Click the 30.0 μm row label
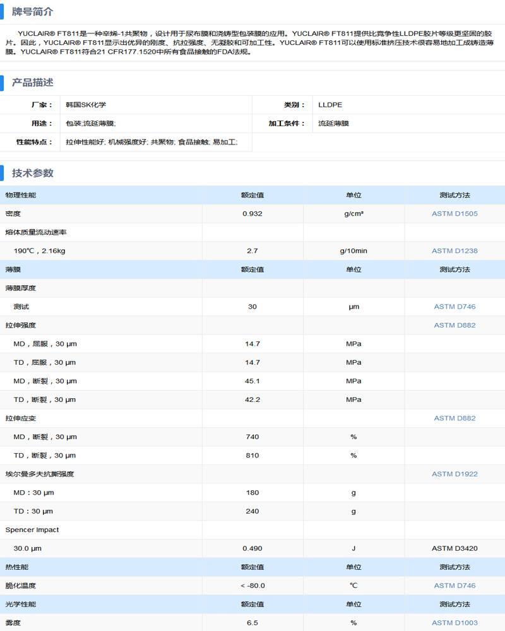This screenshot has width=505, height=631. pyautogui.click(x=27, y=548)
